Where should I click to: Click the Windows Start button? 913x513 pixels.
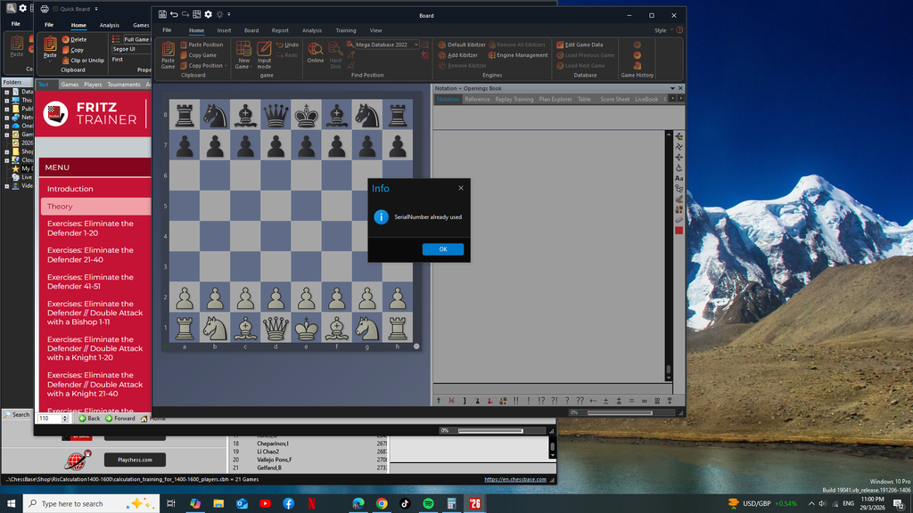point(11,504)
